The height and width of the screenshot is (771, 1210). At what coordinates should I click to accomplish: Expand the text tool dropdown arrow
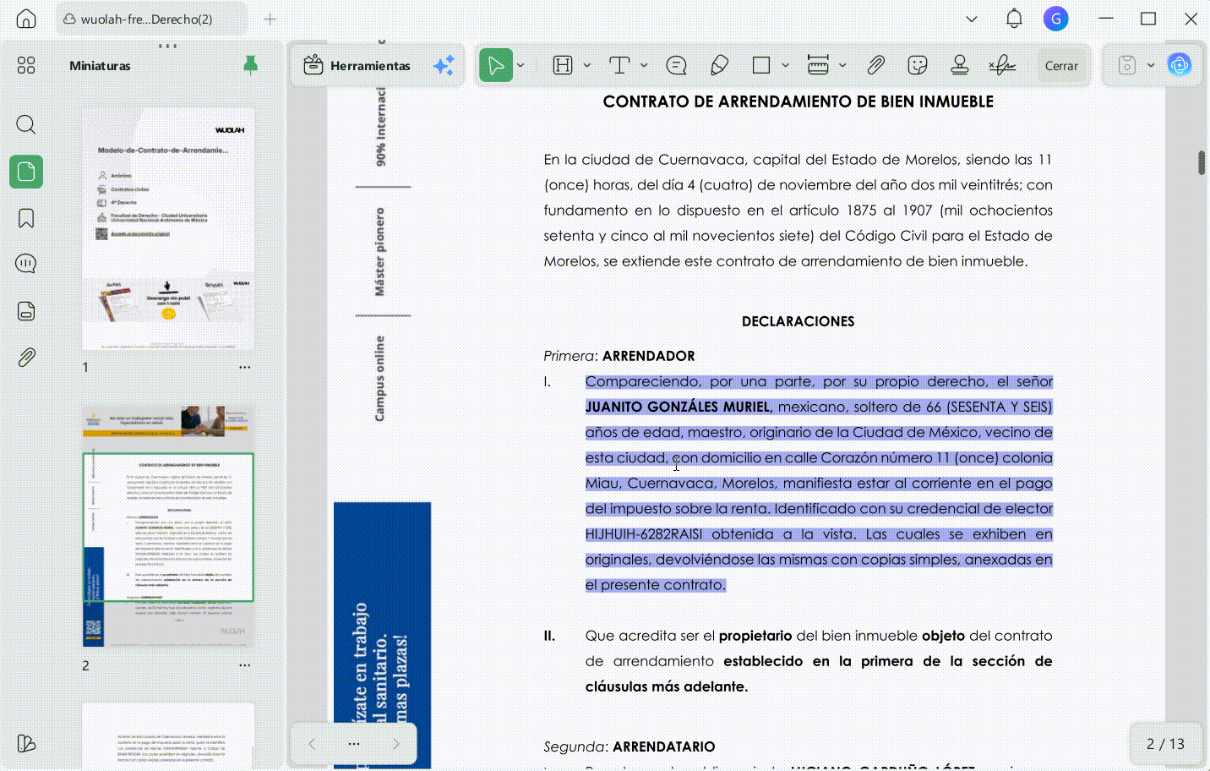click(644, 65)
